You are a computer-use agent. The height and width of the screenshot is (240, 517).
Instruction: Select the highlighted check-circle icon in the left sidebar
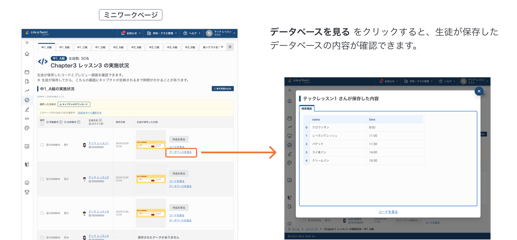[x=27, y=100]
